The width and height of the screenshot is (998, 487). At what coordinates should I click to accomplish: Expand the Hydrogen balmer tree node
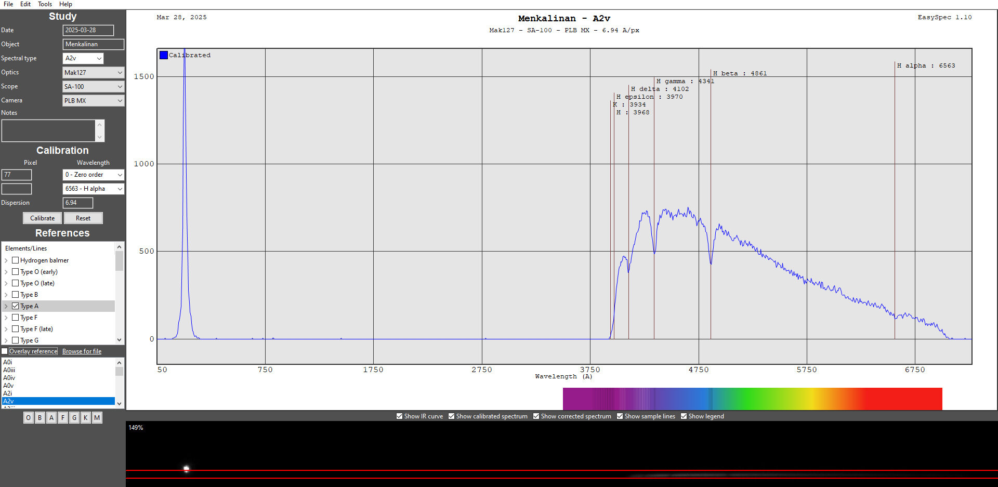[x=6, y=260]
